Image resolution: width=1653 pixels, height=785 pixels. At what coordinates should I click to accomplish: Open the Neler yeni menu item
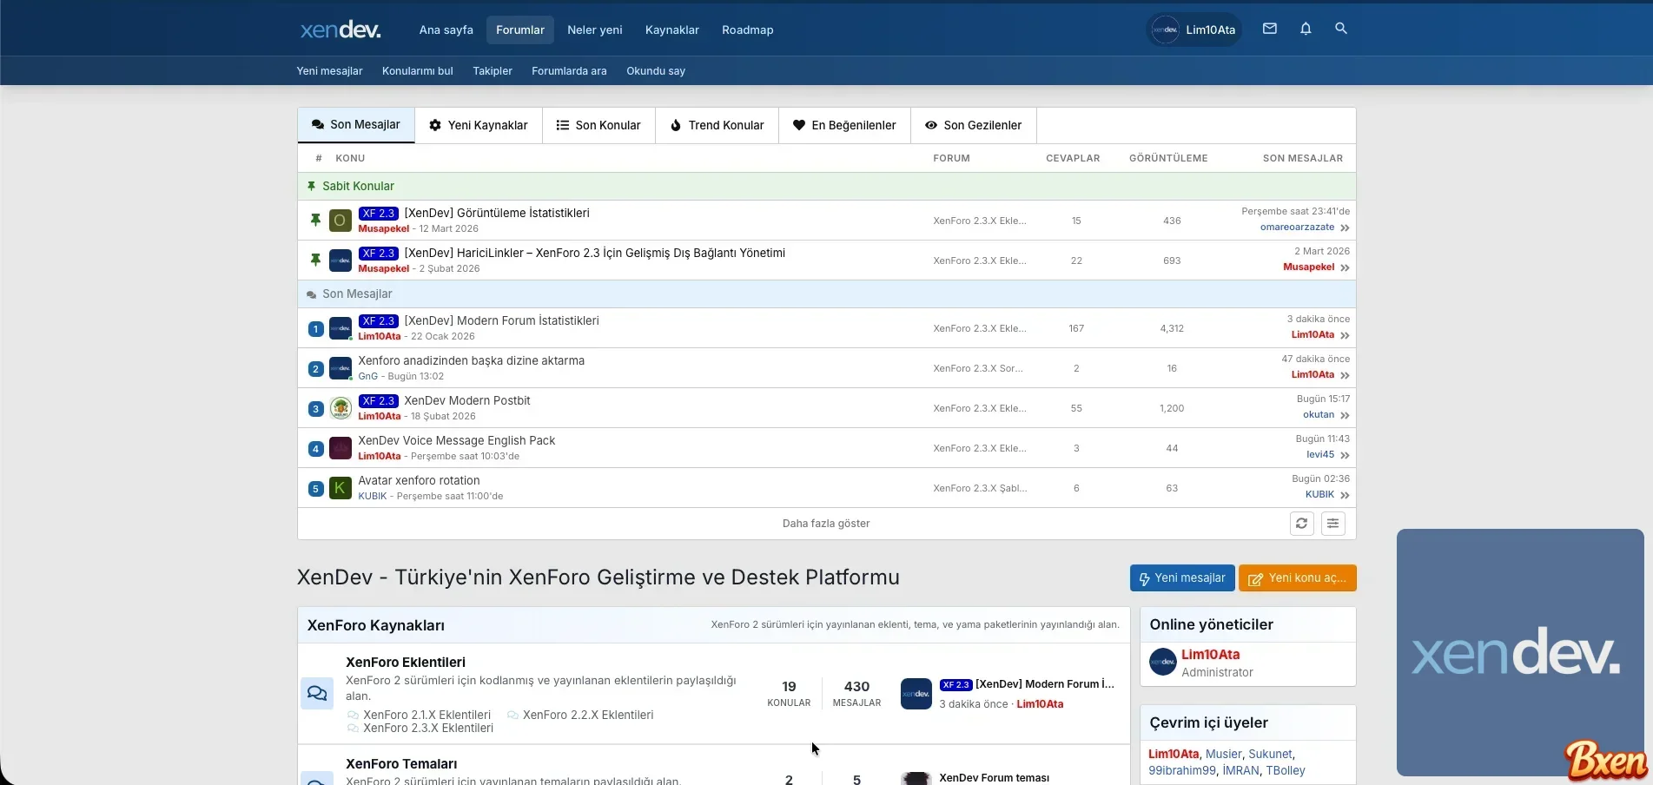coord(594,30)
